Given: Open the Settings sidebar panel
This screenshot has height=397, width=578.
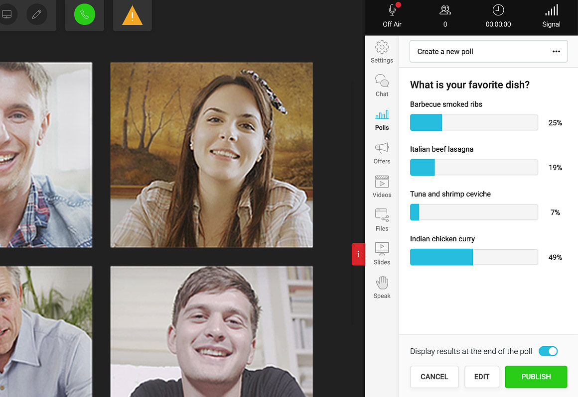Looking at the screenshot, I should point(382,52).
